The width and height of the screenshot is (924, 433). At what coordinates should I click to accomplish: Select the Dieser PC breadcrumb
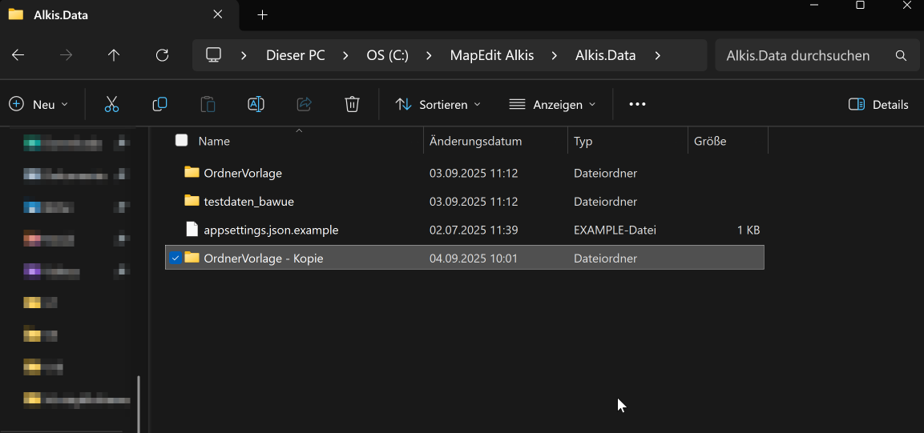(x=295, y=55)
